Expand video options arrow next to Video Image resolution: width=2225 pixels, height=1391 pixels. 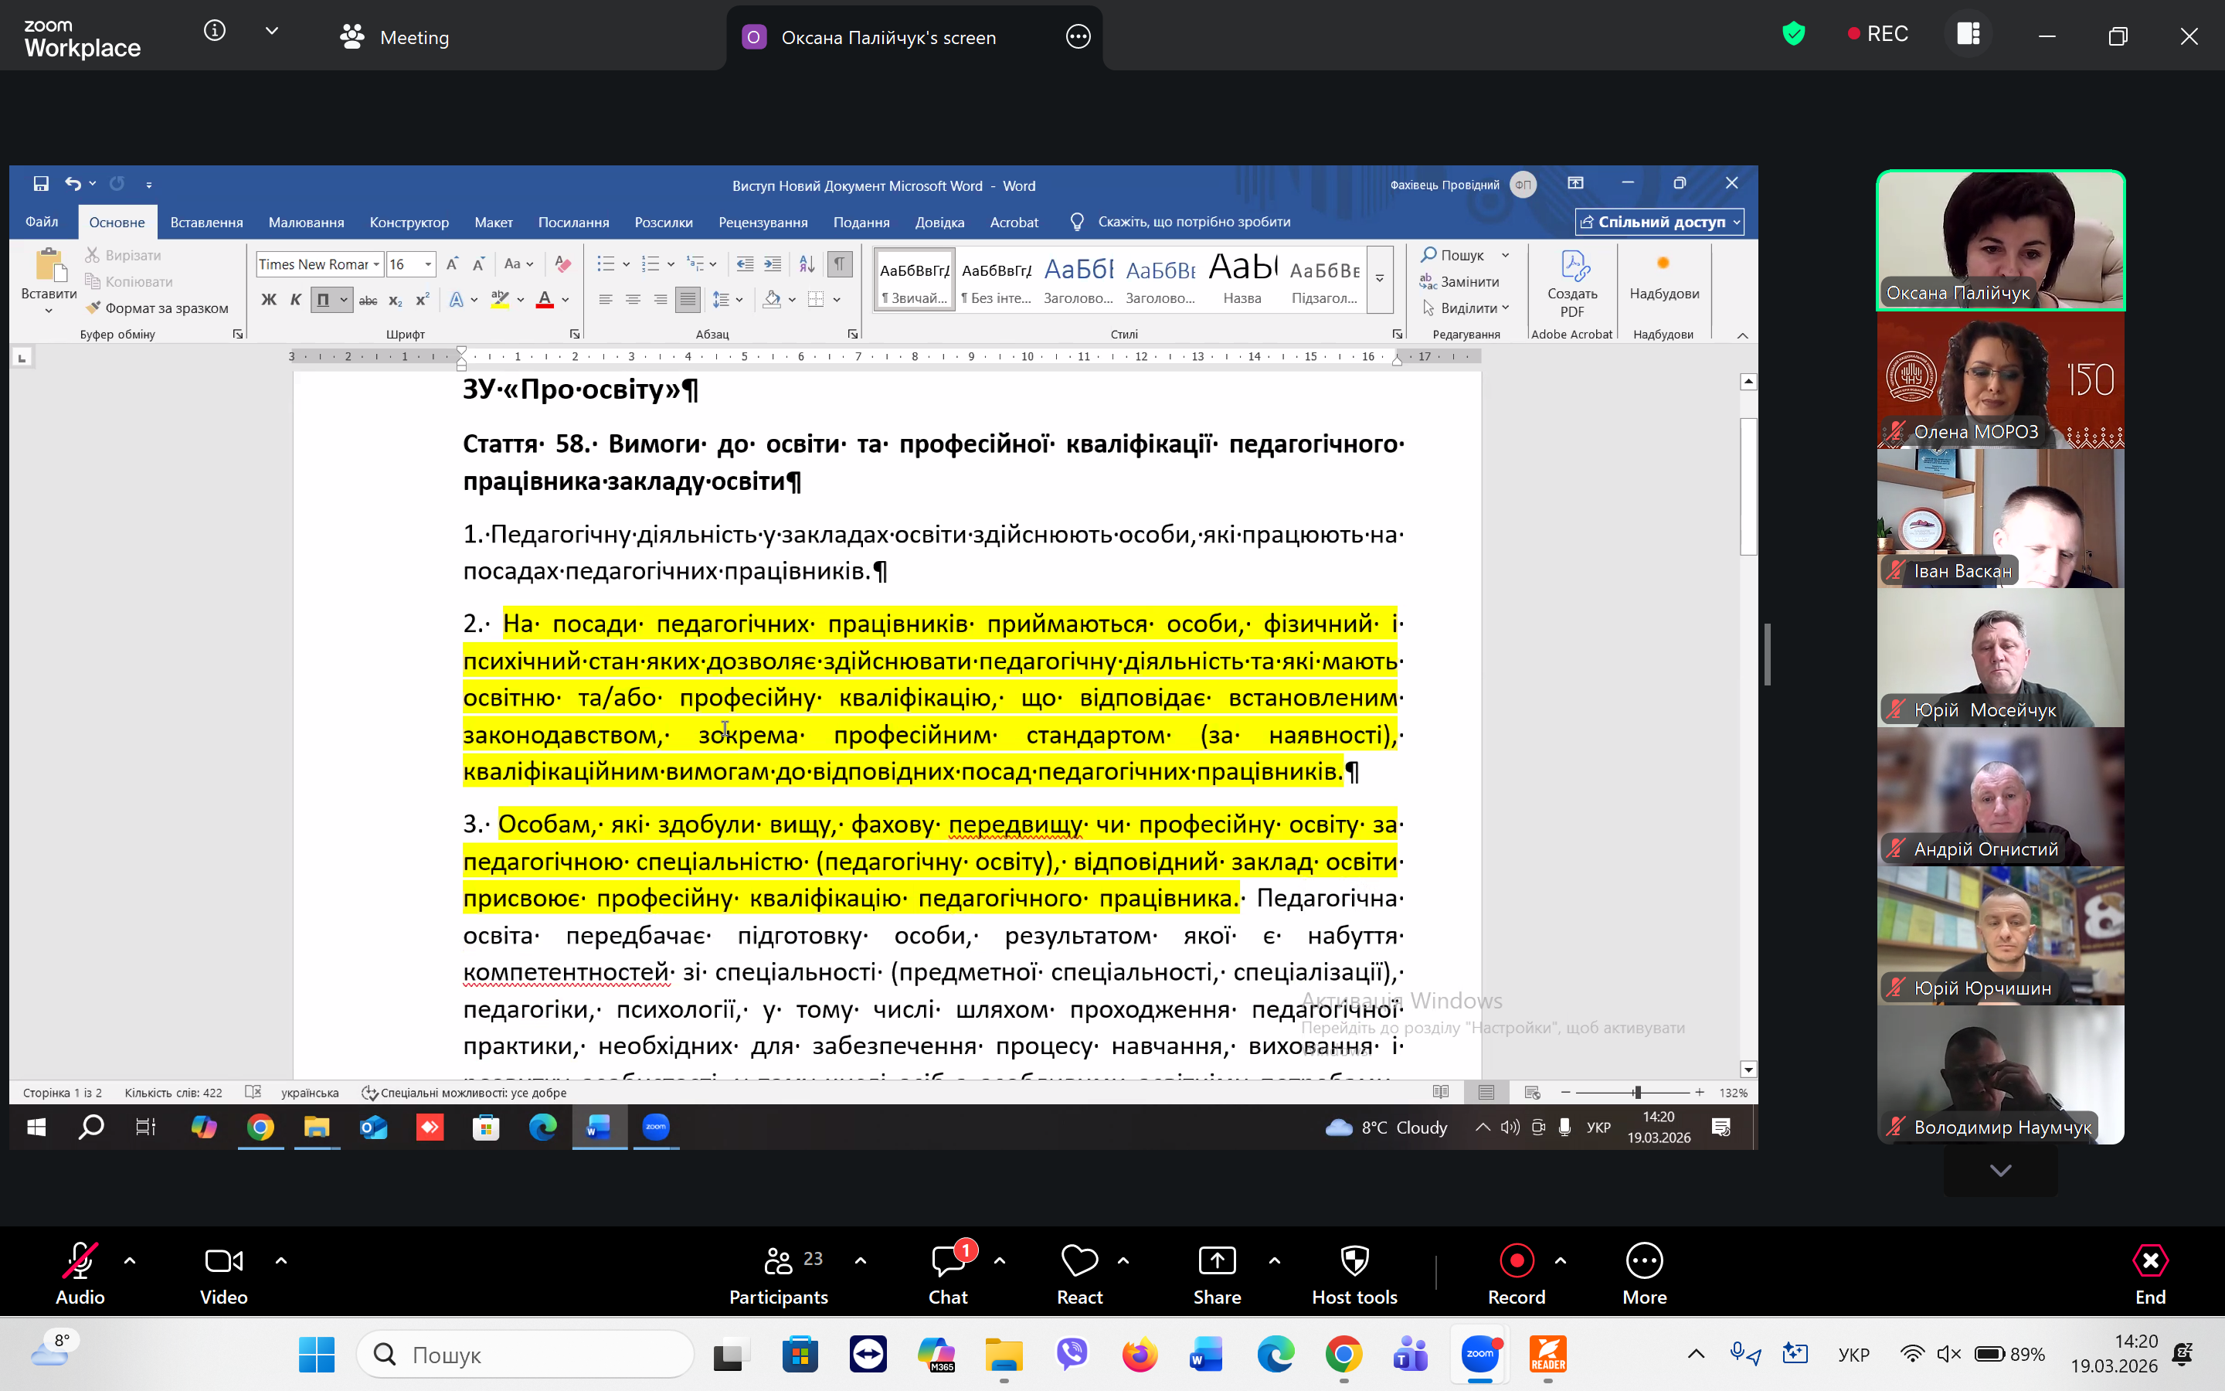(281, 1260)
